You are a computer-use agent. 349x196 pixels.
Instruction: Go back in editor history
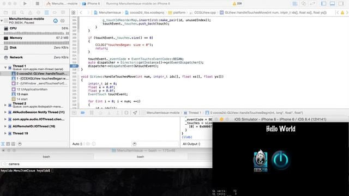pos(81,13)
